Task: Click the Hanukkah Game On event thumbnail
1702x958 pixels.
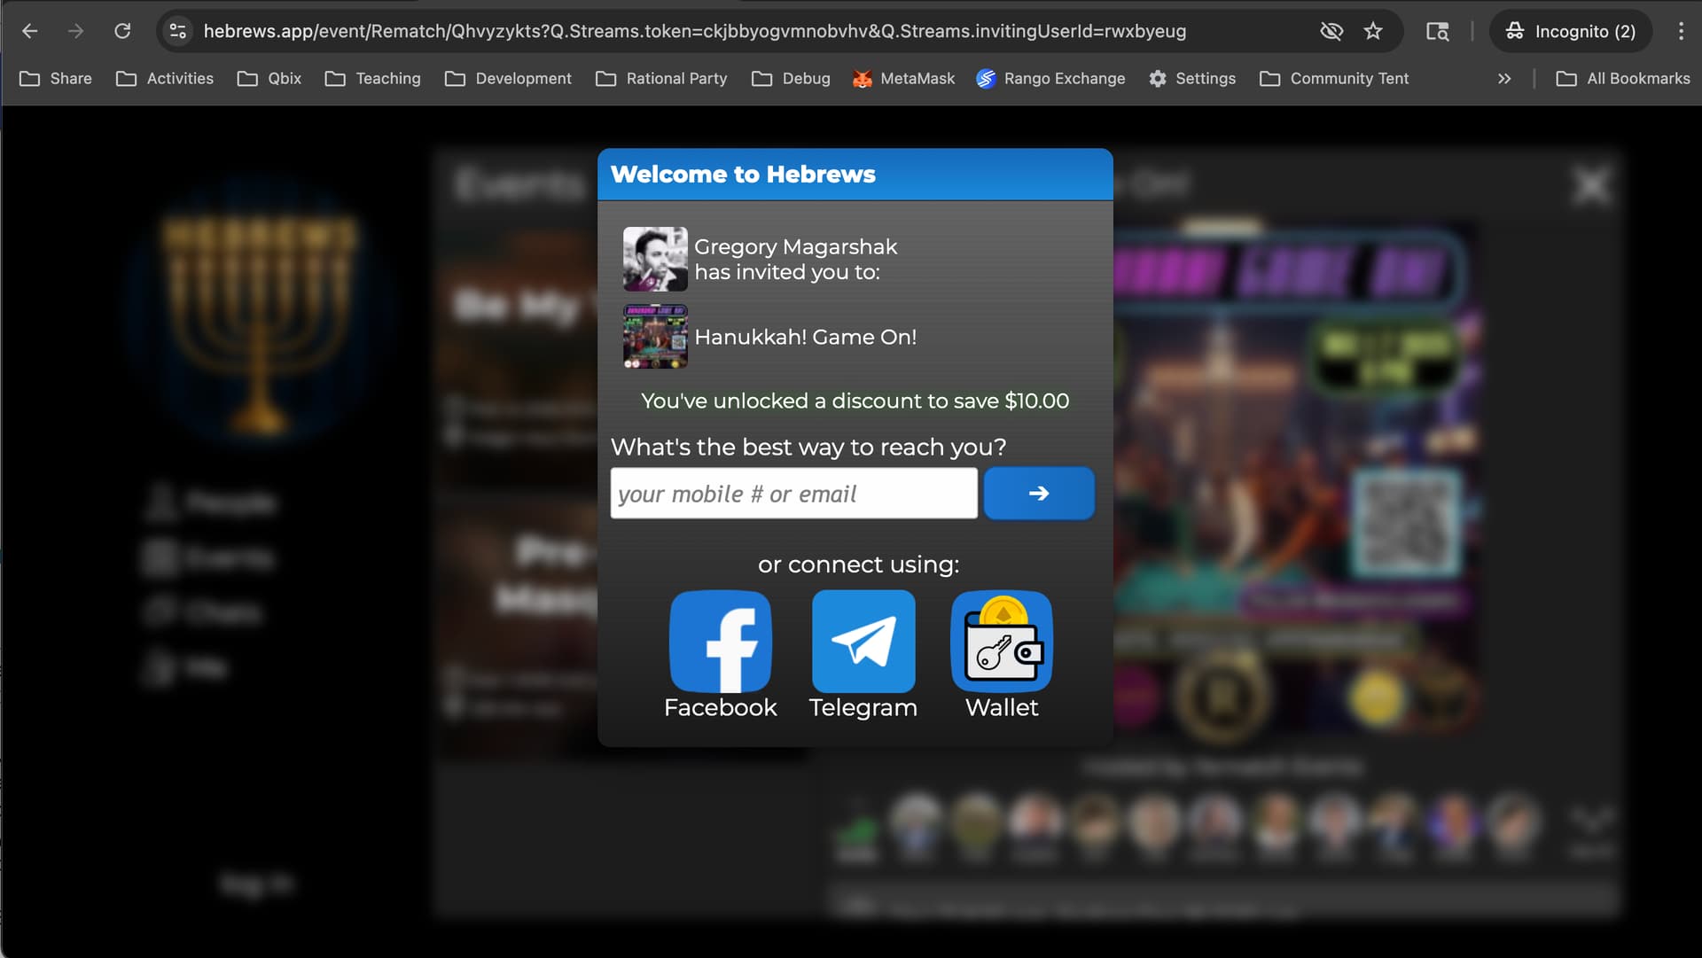Action: click(x=655, y=337)
